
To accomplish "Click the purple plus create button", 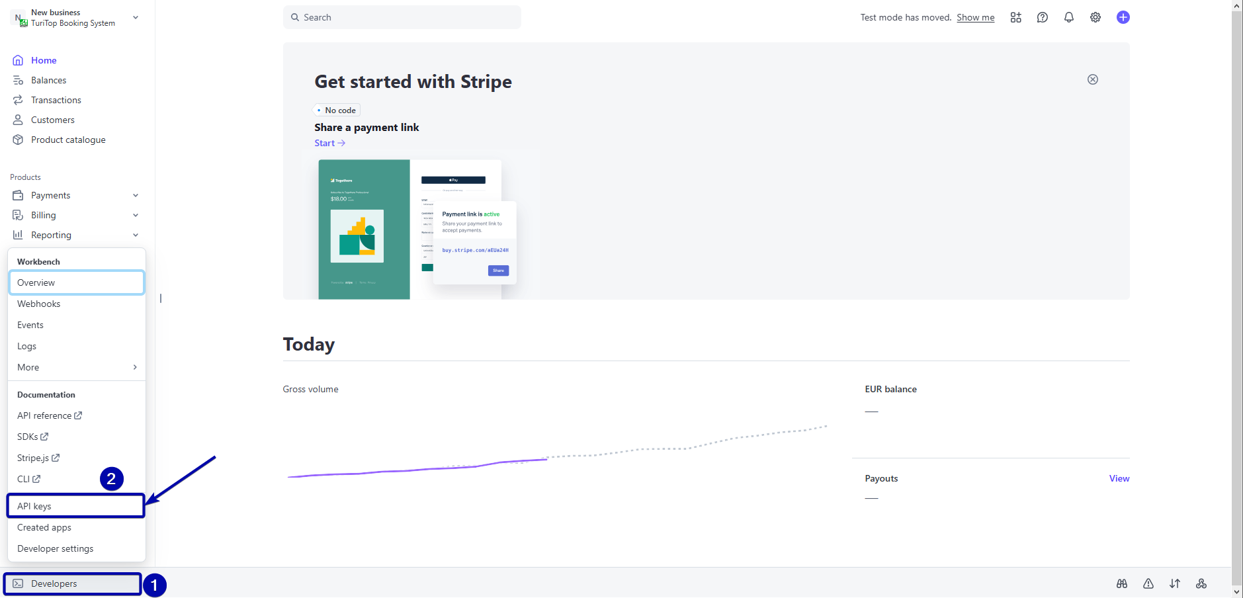I will click(x=1123, y=17).
